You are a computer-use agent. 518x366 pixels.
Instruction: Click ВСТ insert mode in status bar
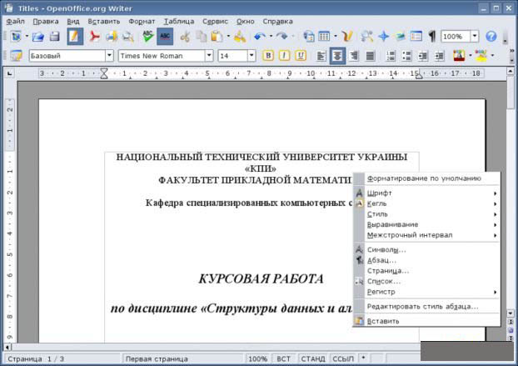pyautogui.click(x=283, y=359)
